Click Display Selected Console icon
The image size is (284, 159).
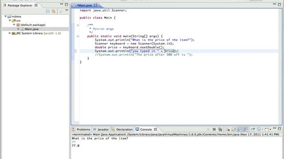[x=259, y=129]
